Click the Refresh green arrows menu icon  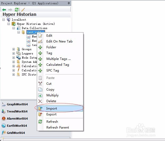[x=40, y=121]
